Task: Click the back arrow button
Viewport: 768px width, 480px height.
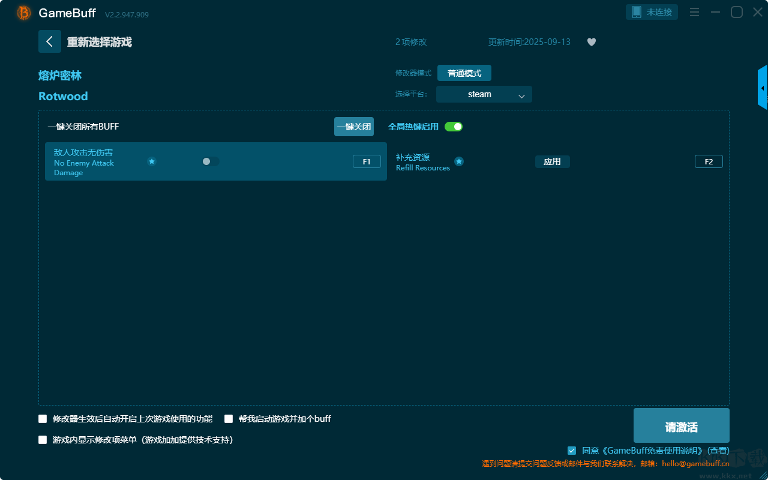Action: point(50,41)
